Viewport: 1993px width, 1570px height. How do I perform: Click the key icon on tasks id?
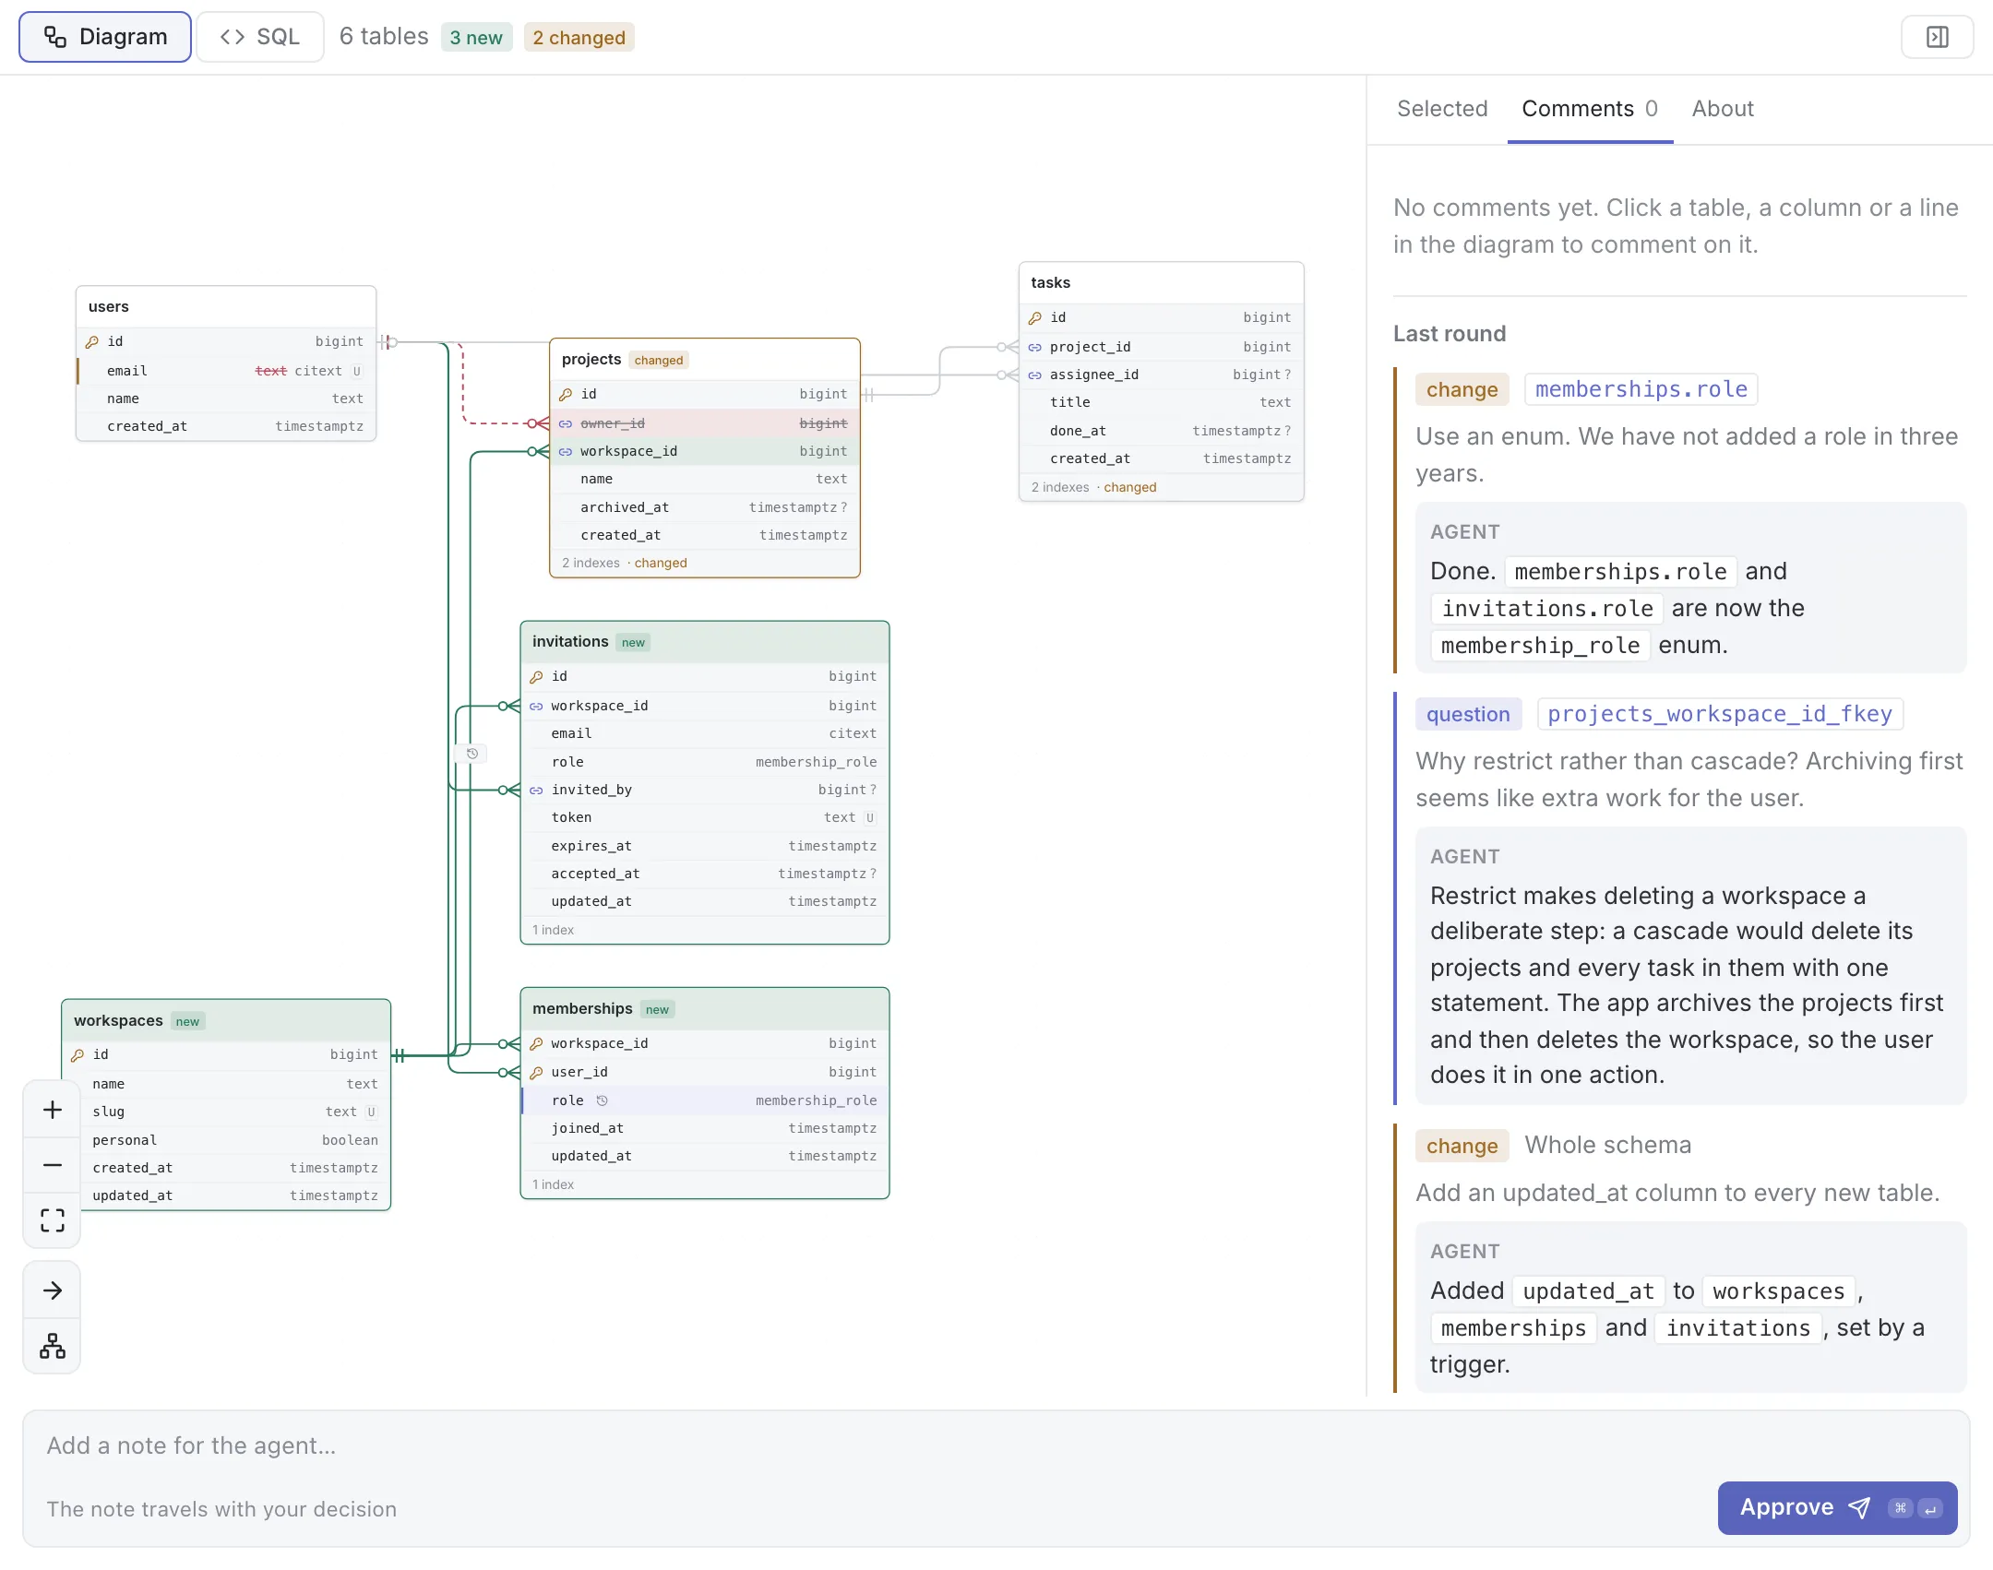pyautogui.click(x=1035, y=318)
